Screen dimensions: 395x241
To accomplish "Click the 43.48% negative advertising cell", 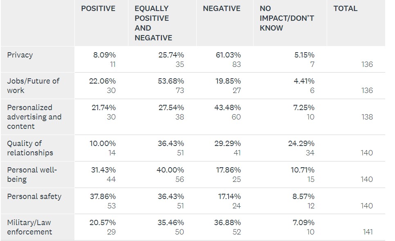I will pos(228,108).
